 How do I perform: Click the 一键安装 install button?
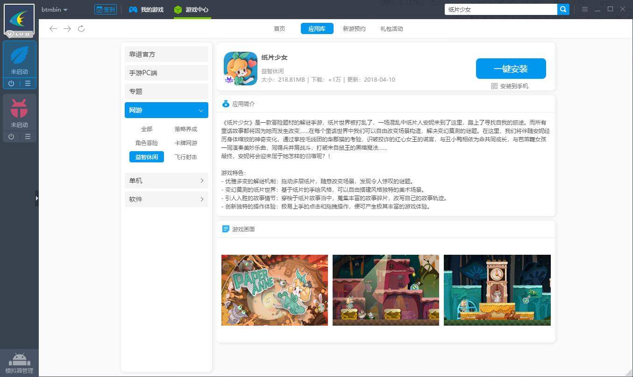point(511,69)
